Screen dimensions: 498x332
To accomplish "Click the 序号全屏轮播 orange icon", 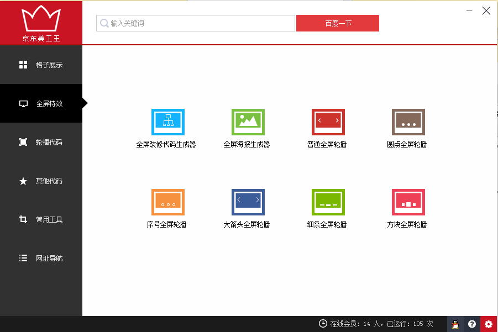I will (167, 202).
